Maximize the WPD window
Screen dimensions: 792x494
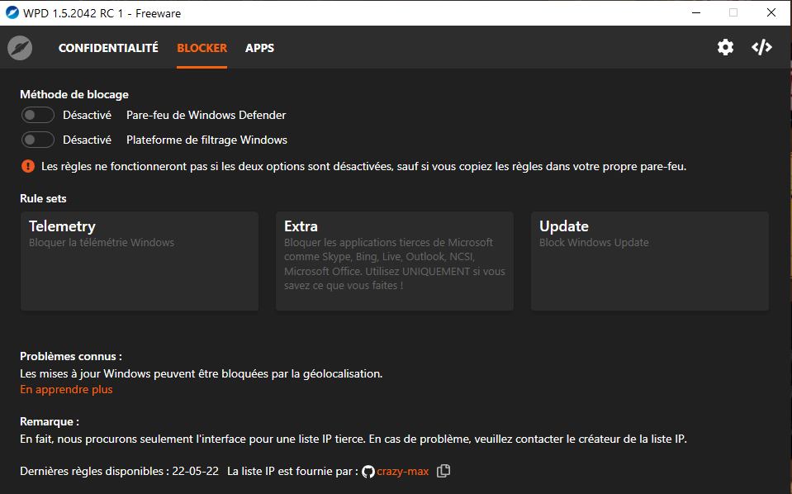pos(733,12)
